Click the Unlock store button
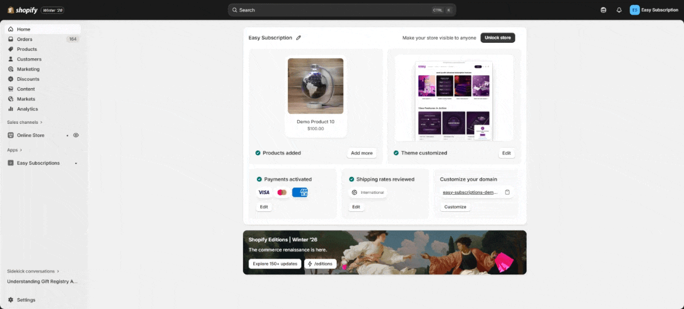The width and height of the screenshot is (684, 309). [x=498, y=38]
